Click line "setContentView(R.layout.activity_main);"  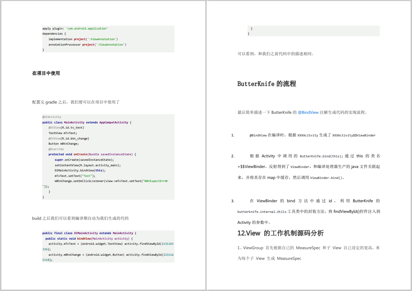tap(88, 165)
